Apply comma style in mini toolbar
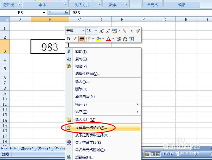 [x=131, y=31]
